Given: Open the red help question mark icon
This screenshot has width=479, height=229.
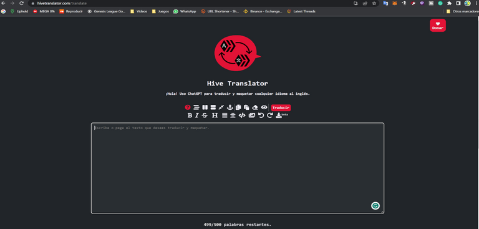Looking at the screenshot, I should pyautogui.click(x=188, y=107).
